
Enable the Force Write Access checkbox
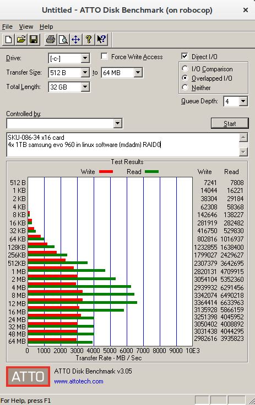tap(104, 56)
